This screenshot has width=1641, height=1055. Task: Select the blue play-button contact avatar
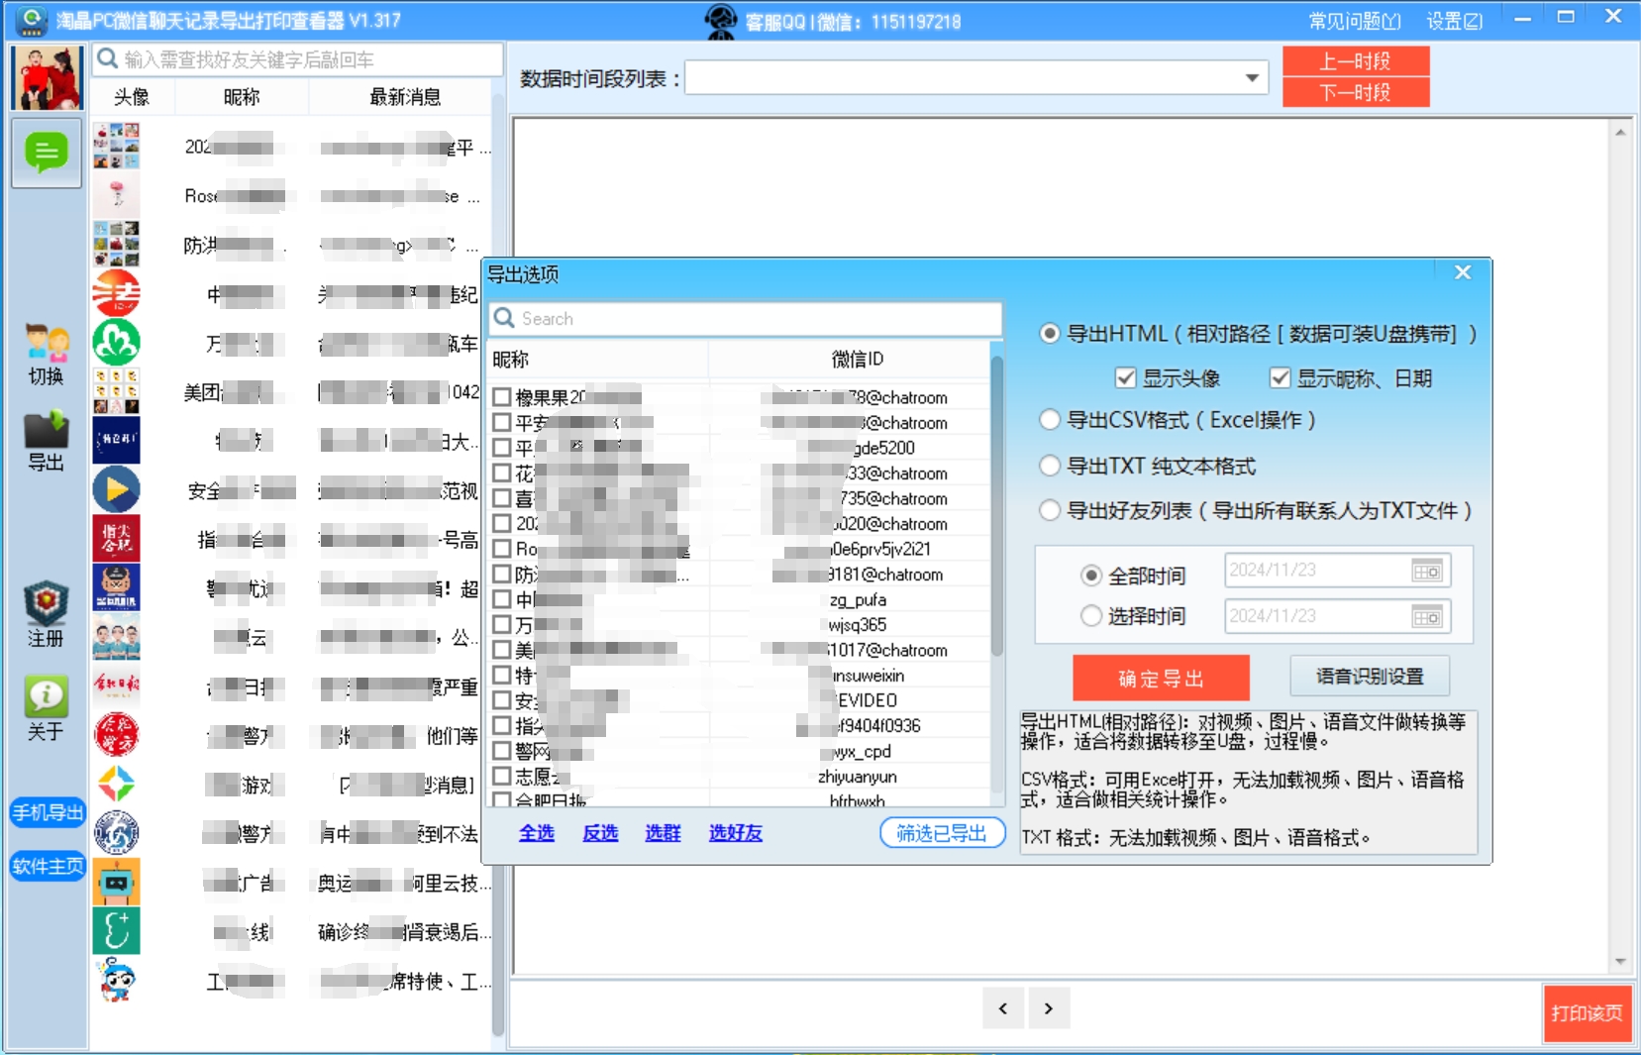(x=116, y=489)
